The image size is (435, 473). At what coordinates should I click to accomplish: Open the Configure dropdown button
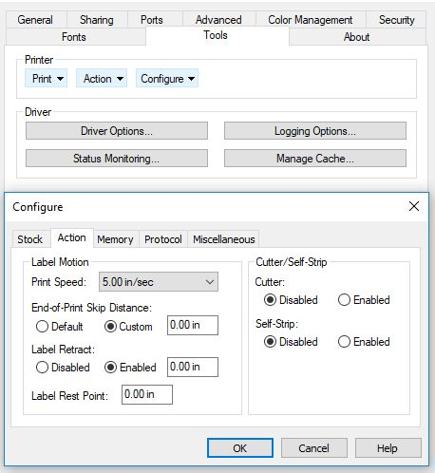pyautogui.click(x=167, y=78)
